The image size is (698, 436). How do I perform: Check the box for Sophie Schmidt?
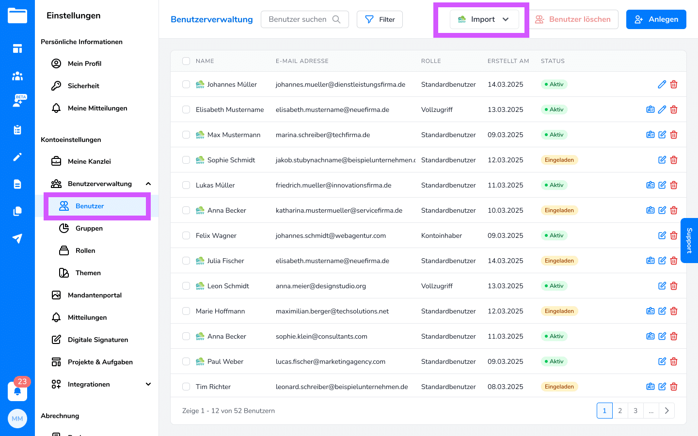(186, 160)
